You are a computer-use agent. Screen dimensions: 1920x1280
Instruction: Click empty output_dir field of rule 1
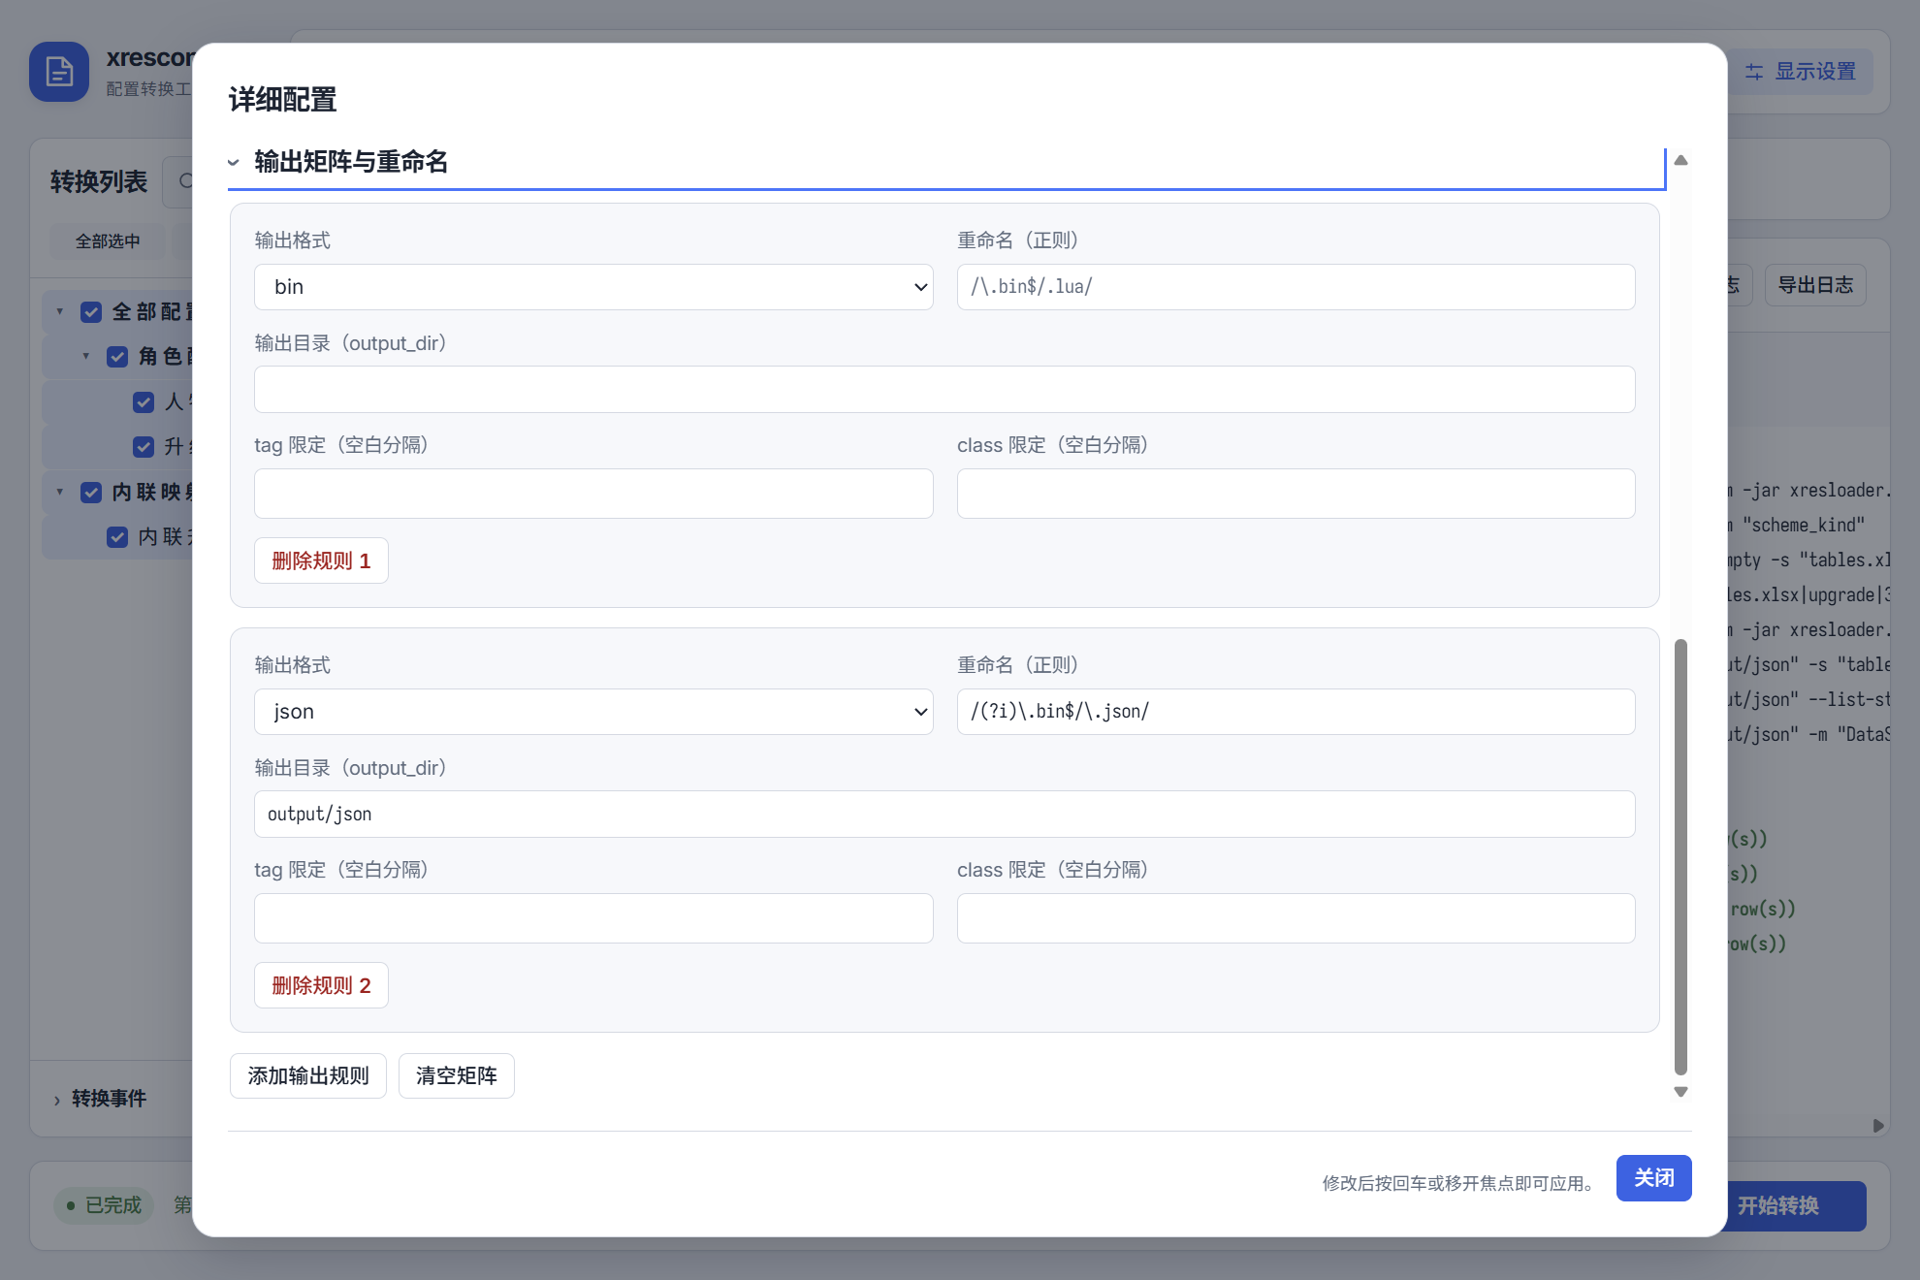(x=944, y=390)
